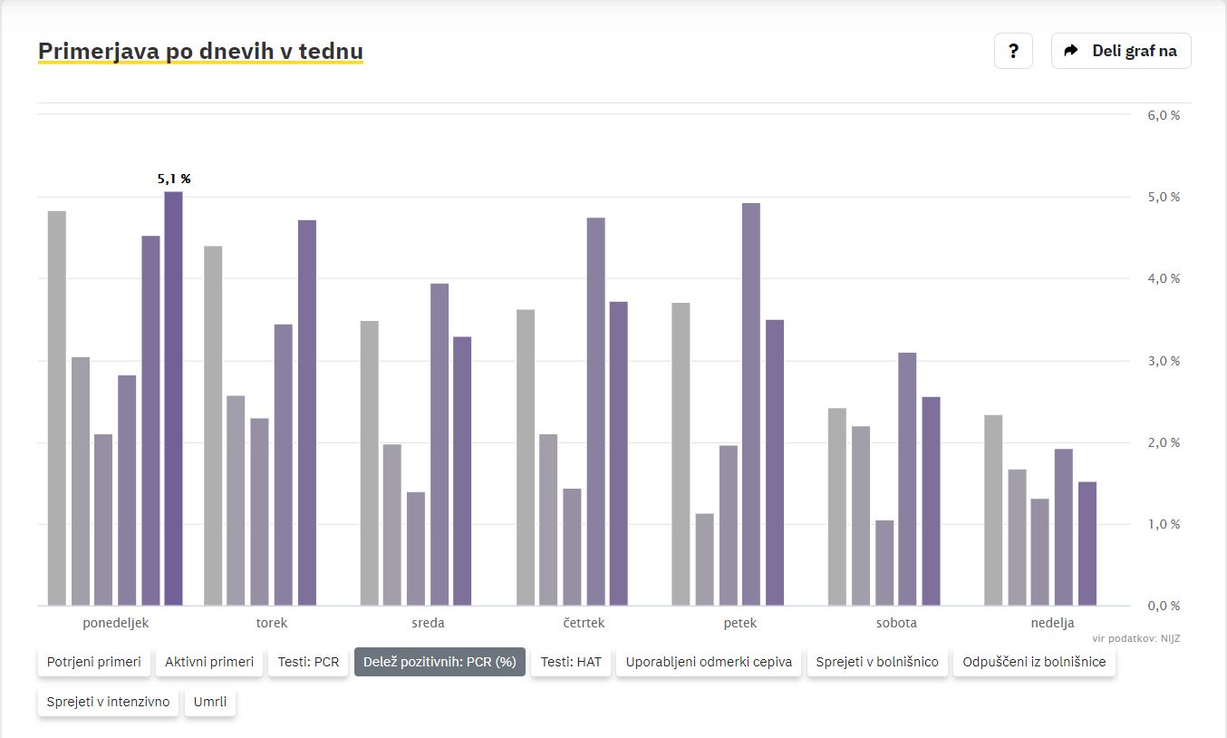Screen dimensions: 1227x738
Task: Display 'Odpuščeni iz bolnišnice' chart
Action: tap(1034, 662)
